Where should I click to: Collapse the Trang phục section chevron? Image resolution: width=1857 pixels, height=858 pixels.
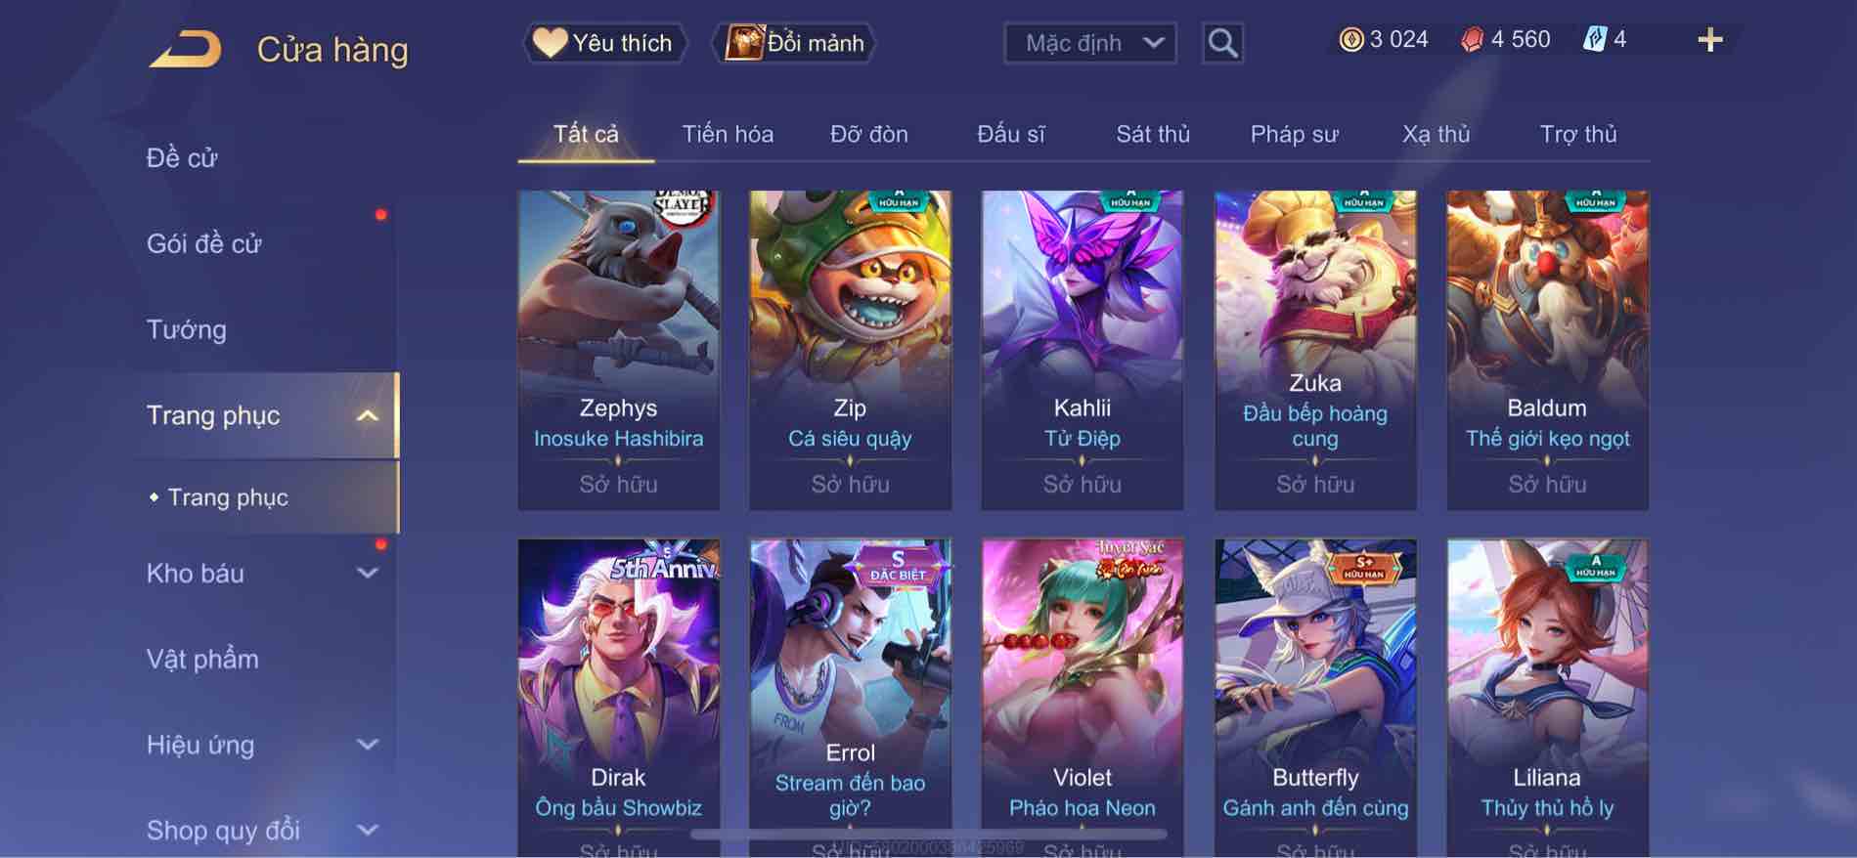[x=368, y=415]
